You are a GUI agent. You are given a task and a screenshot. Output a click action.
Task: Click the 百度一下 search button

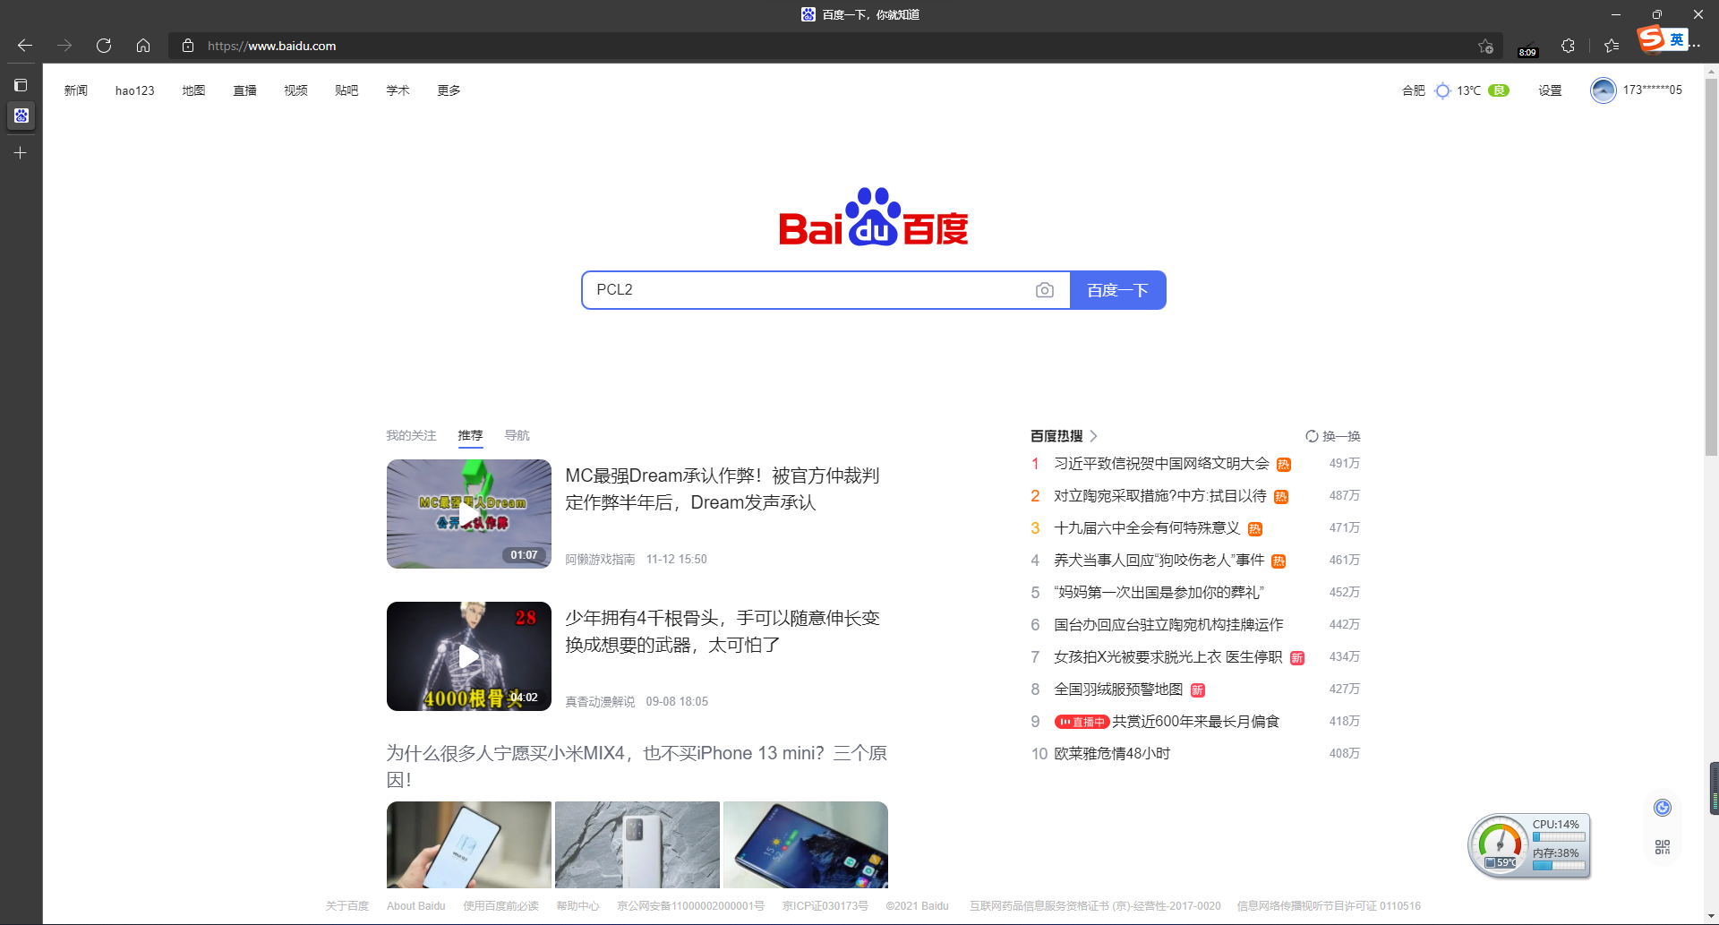(x=1118, y=290)
